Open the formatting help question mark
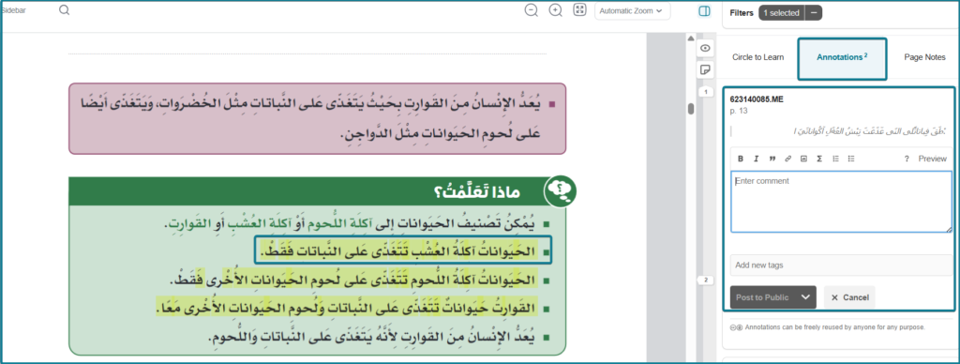Screen dimensions: 960x364 coord(907,159)
